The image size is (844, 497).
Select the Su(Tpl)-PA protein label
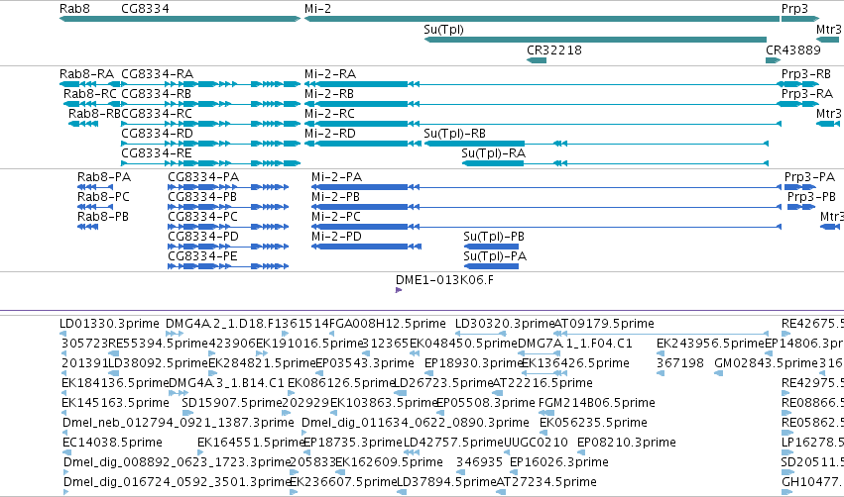[x=495, y=256]
